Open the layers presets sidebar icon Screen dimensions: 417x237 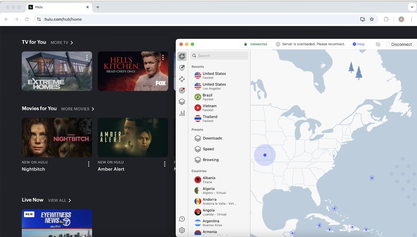pos(182,102)
